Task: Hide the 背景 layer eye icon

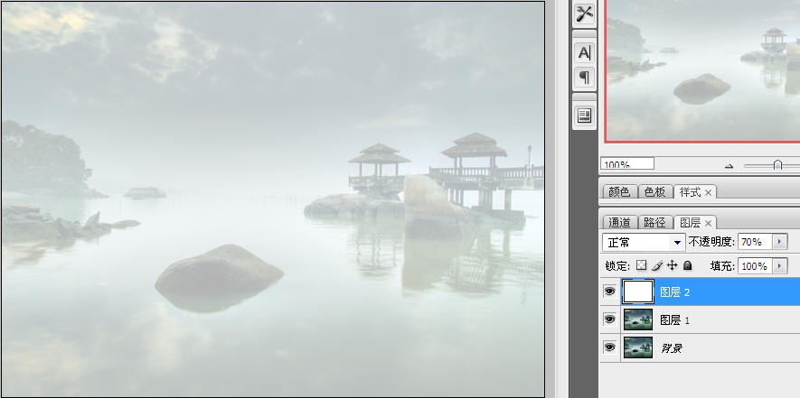Action: (x=609, y=347)
